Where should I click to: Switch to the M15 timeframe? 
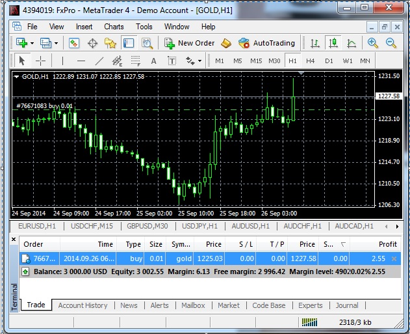tap(256, 61)
